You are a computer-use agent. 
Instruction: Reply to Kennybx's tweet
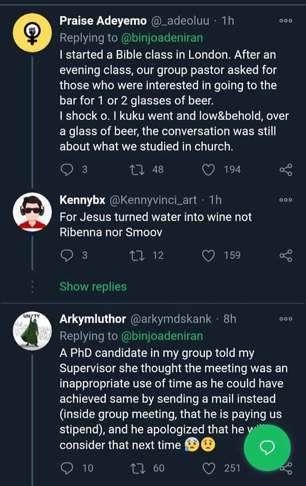point(67,255)
